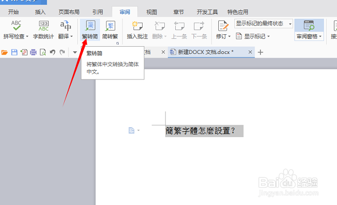This screenshot has width=337, height=205.
Task: Click the Chinese conversion group dialog launcher
Action: (118, 43)
